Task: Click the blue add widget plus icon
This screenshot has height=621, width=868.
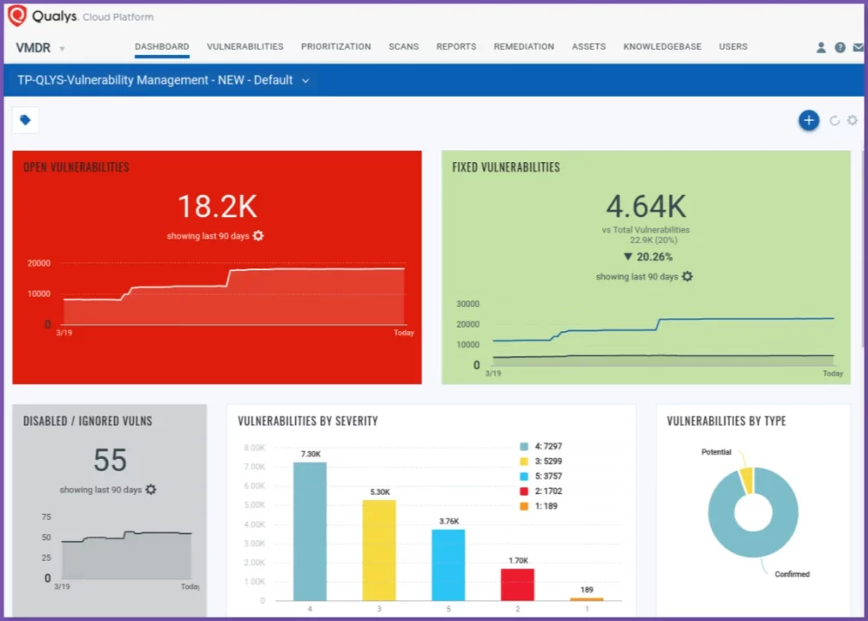Action: coord(808,120)
